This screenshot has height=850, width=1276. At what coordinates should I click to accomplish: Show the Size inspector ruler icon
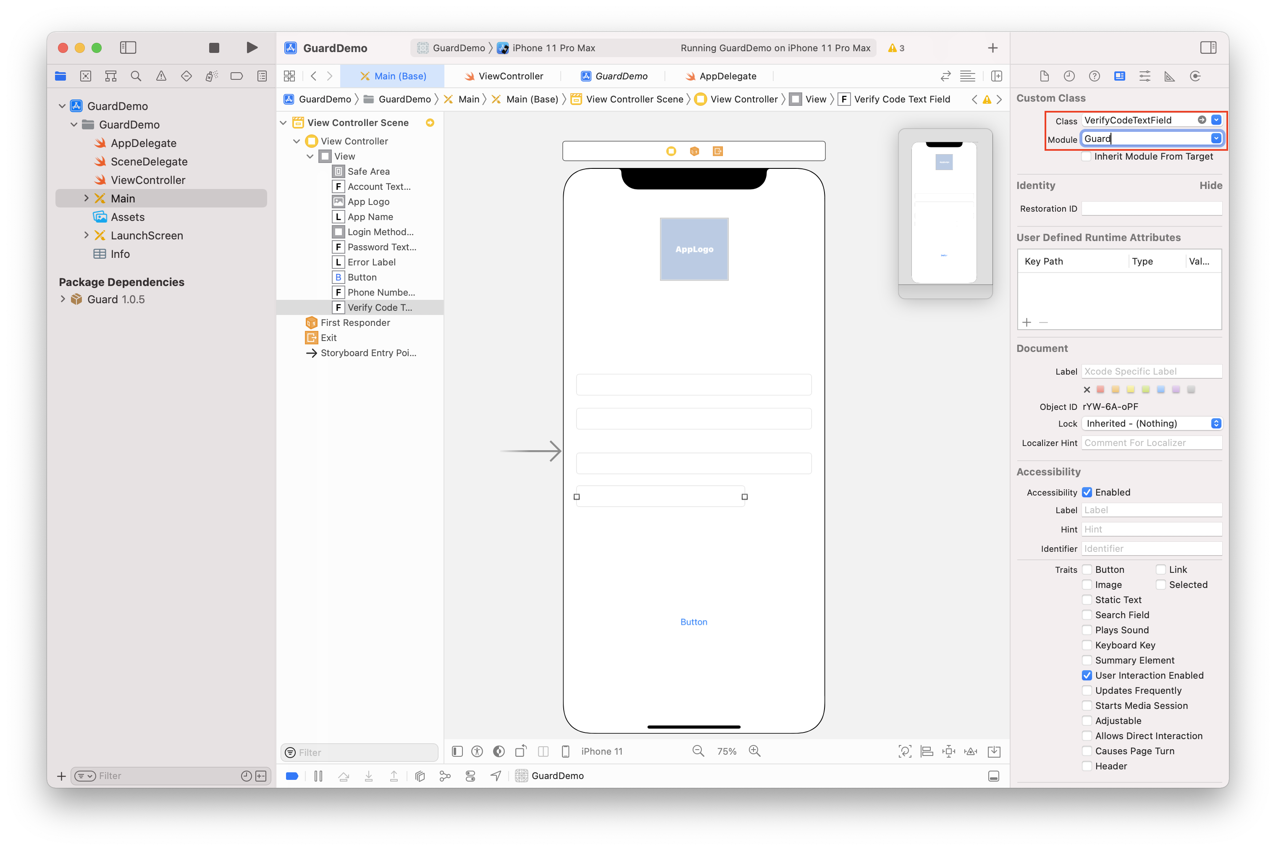pyautogui.click(x=1169, y=76)
